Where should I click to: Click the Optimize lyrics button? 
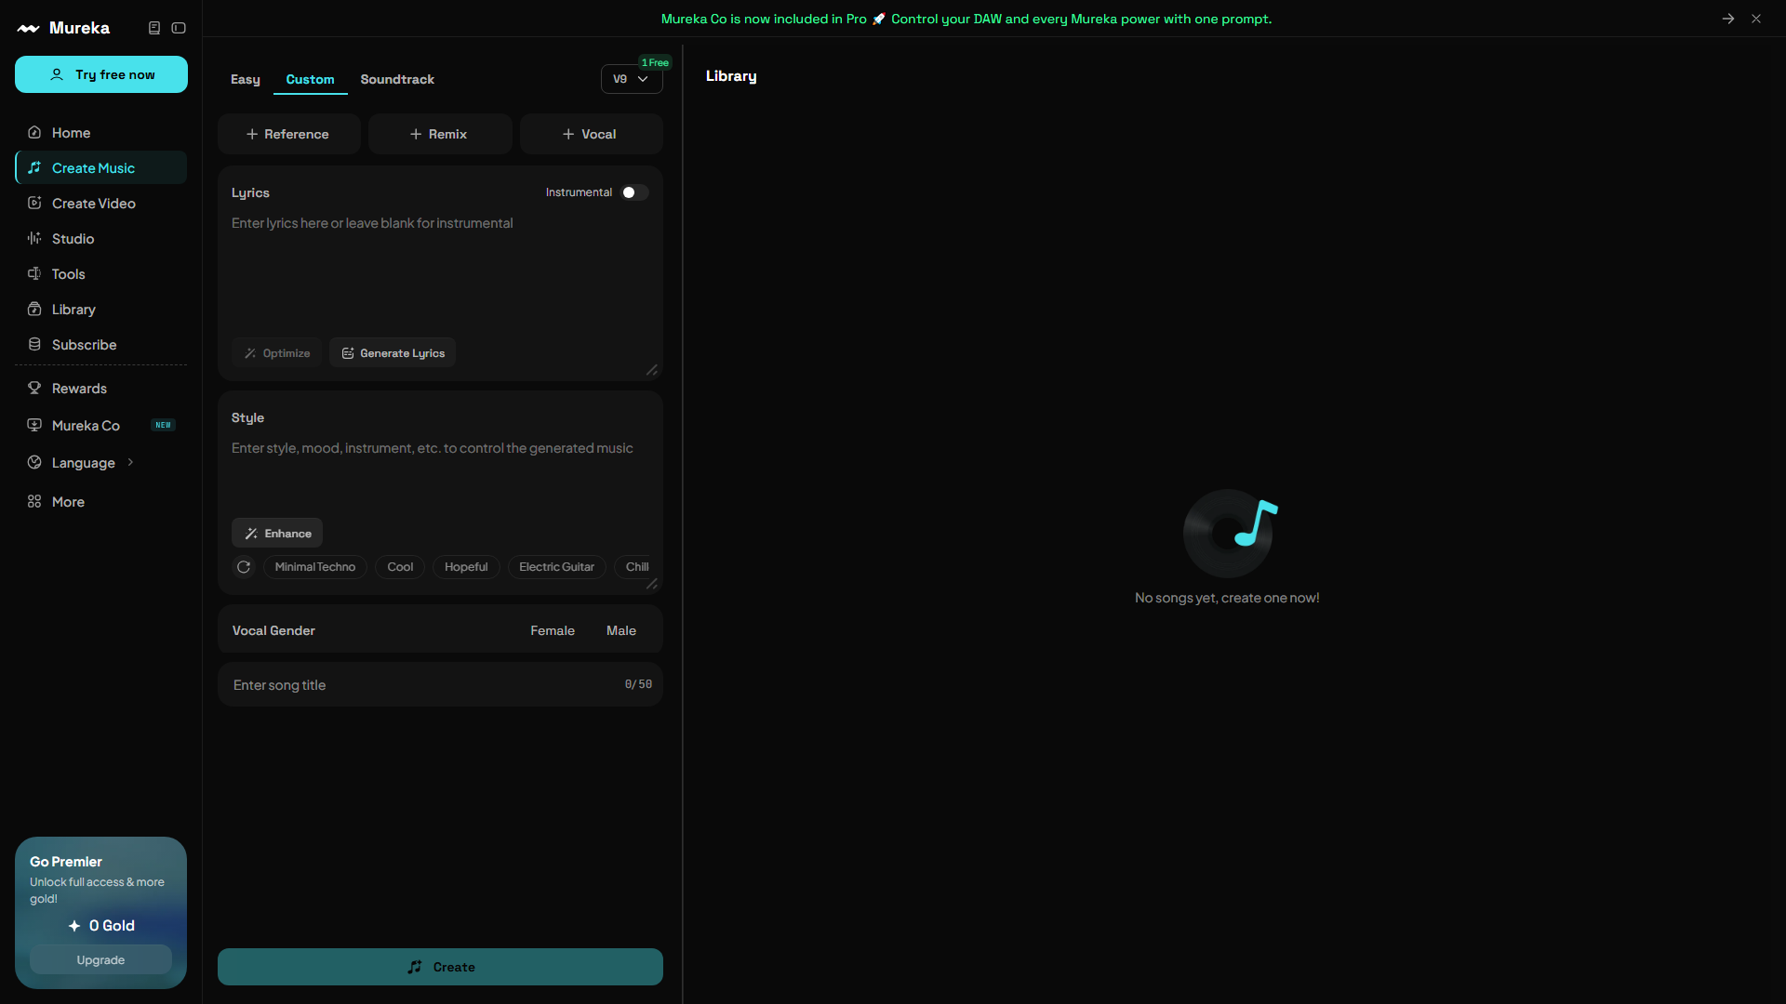click(277, 353)
